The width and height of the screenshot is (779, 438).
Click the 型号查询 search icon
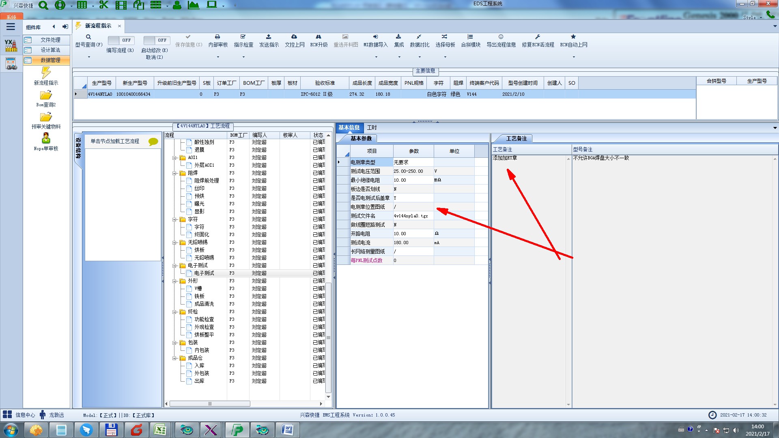click(x=88, y=37)
